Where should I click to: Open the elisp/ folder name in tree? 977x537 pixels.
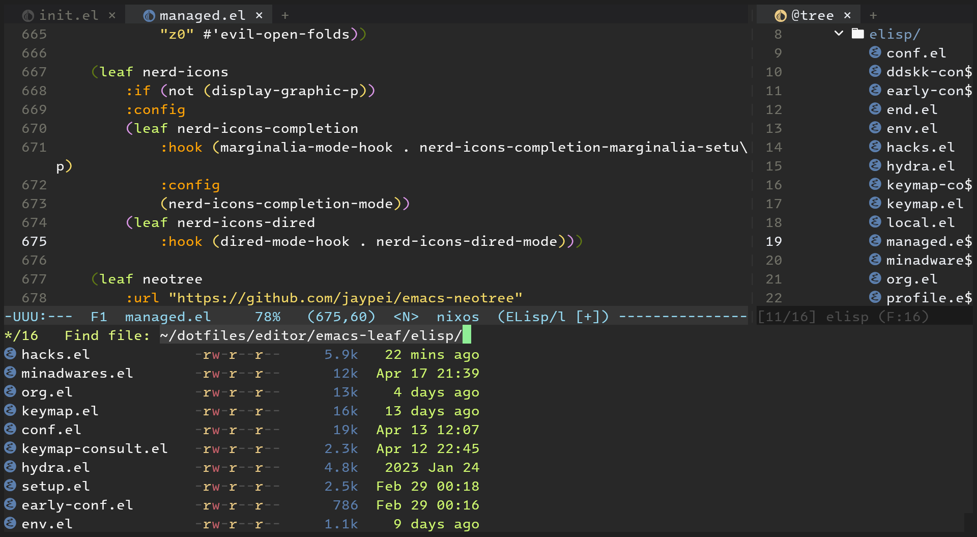pyautogui.click(x=895, y=34)
